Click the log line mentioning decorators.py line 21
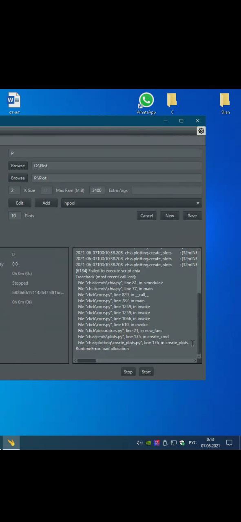Viewport: 241px width, 522px height. [x=120, y=331]
